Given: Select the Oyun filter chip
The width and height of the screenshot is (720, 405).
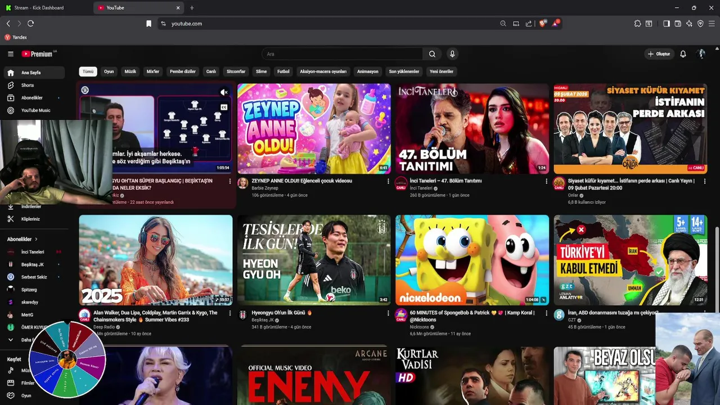Looking at the screenshot, I should tap(109, 71).
